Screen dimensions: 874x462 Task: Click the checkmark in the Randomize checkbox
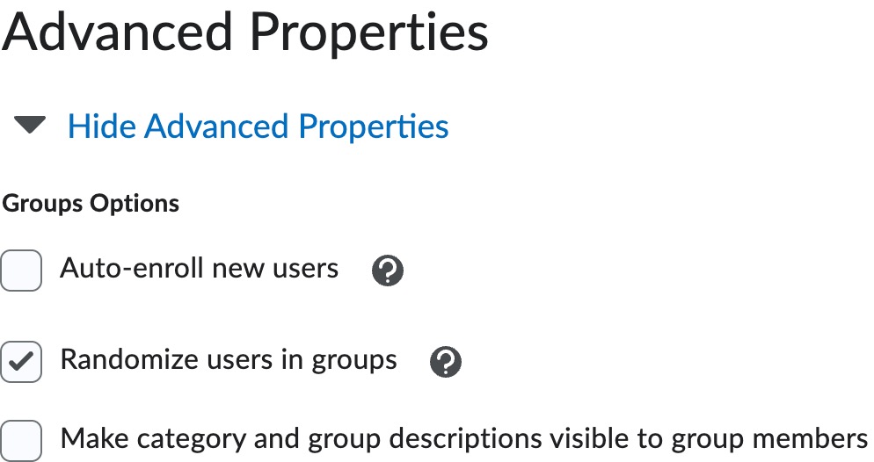[x=21, y=362]
